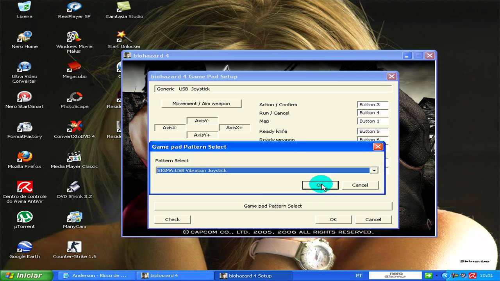This screenshot has height=281, width=500.
Task: Cancel the Game pad Pattern Select dialog
Action: (x=360, y=185)
